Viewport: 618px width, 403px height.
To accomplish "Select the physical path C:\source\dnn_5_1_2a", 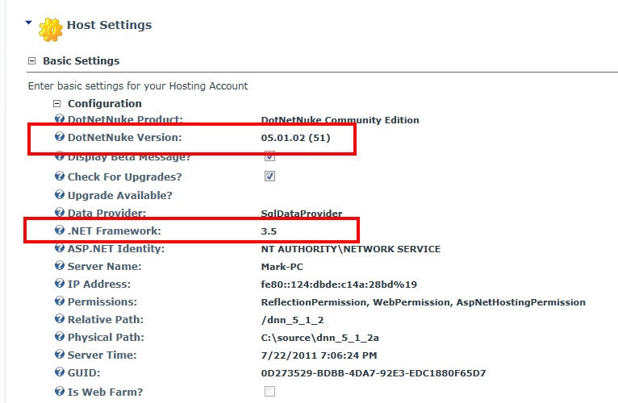I will tap(319, 338).
